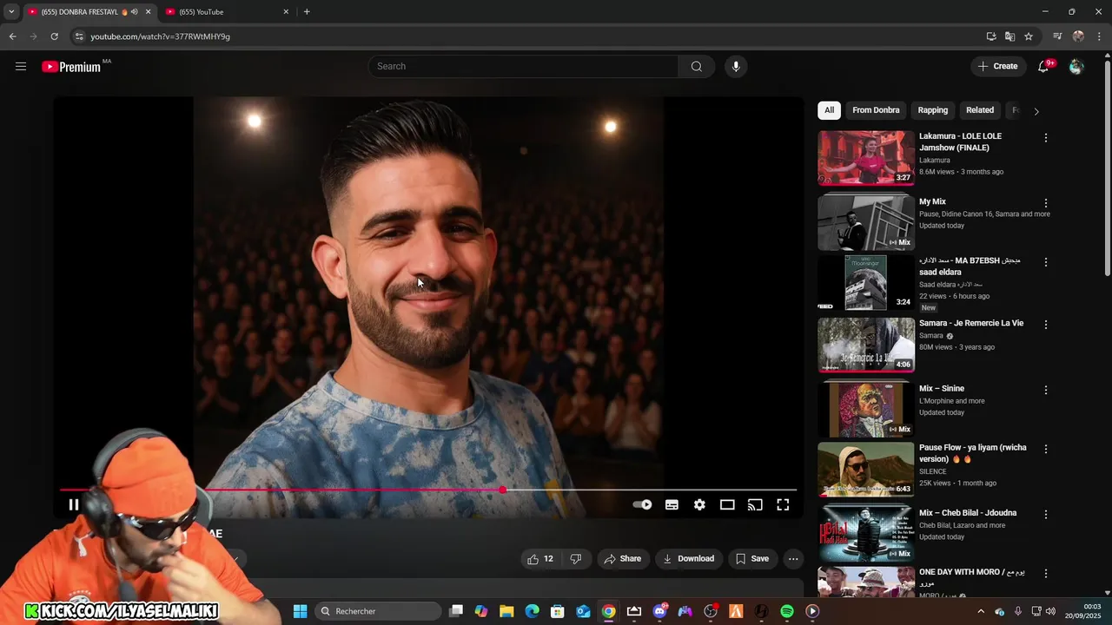
Task: Open options for Lakamura LOLE LOLE video
Action: [1046, 138]
